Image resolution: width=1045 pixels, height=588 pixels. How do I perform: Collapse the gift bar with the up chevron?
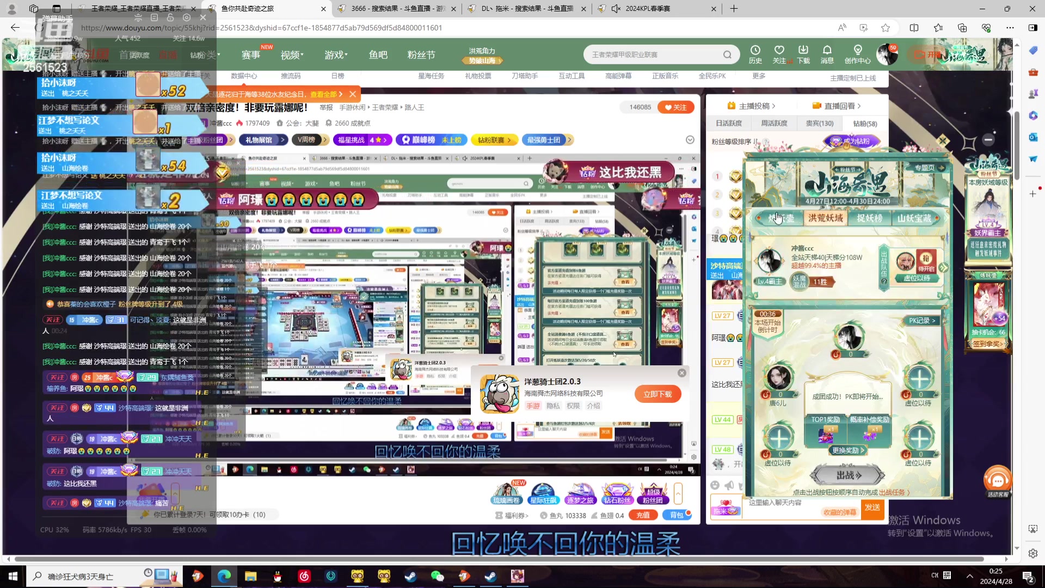point(678,493)
